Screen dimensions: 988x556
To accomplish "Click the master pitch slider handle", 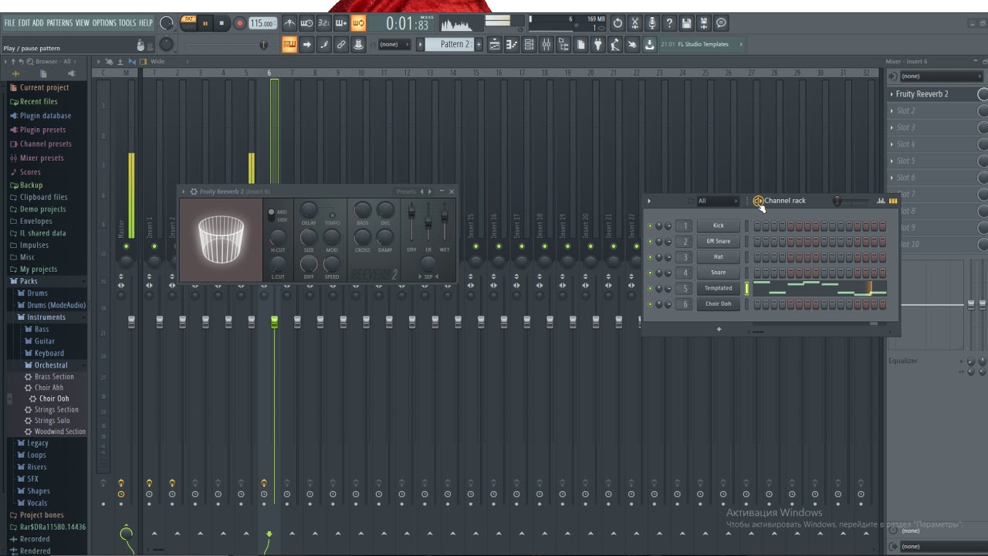I will click(263, 45).
